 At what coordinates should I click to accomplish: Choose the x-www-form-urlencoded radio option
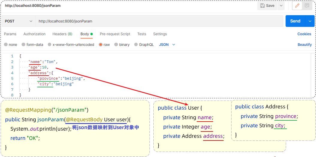50,45
